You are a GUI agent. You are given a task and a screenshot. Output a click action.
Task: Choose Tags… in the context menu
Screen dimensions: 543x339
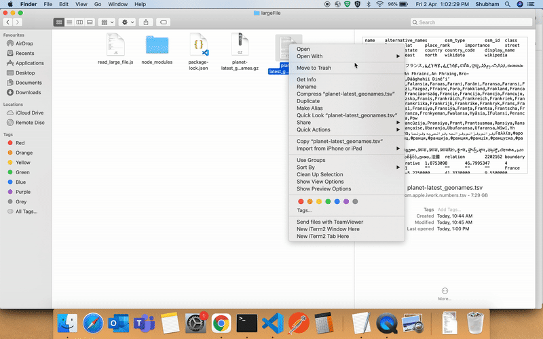(347, 210)
